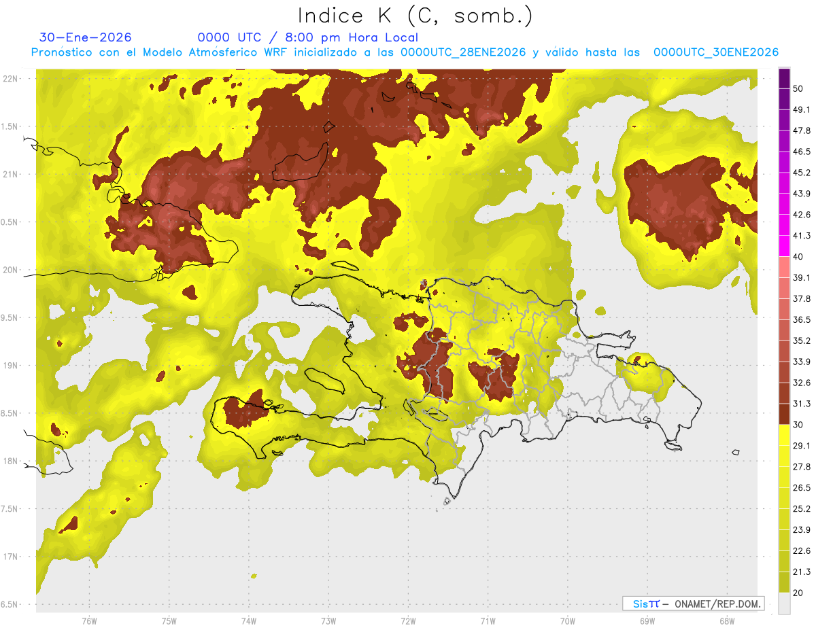Select the dark brown swatch between 30 and 31.3
This screenshot has height=630, width=816.
click(784, 414)
